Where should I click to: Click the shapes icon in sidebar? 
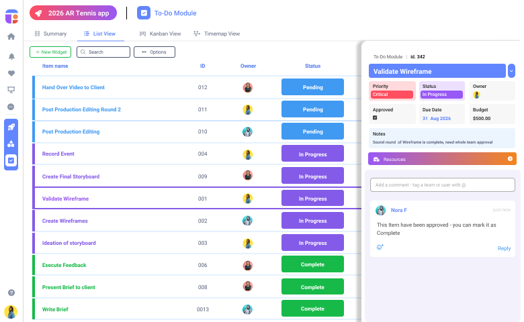(x=11, y=144)
